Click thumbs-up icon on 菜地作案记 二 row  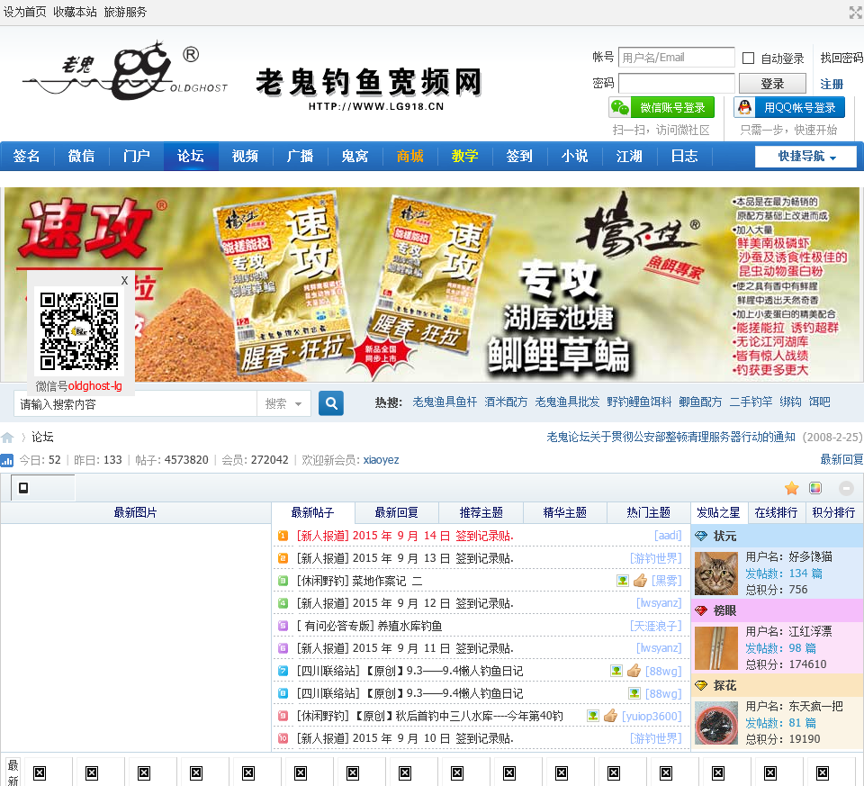(640, 581)
